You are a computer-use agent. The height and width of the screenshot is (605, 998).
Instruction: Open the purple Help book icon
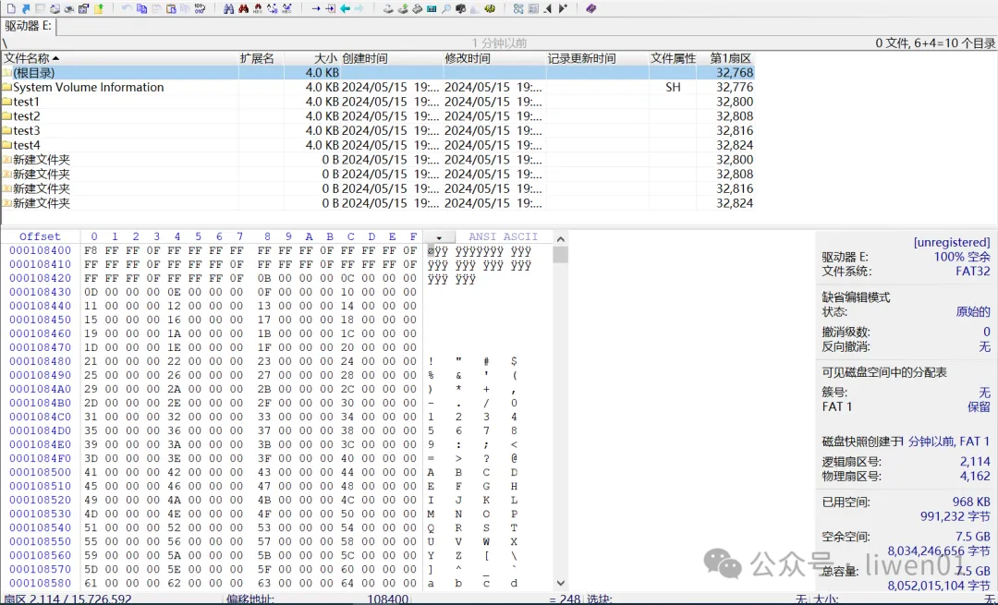click(590, 8)
